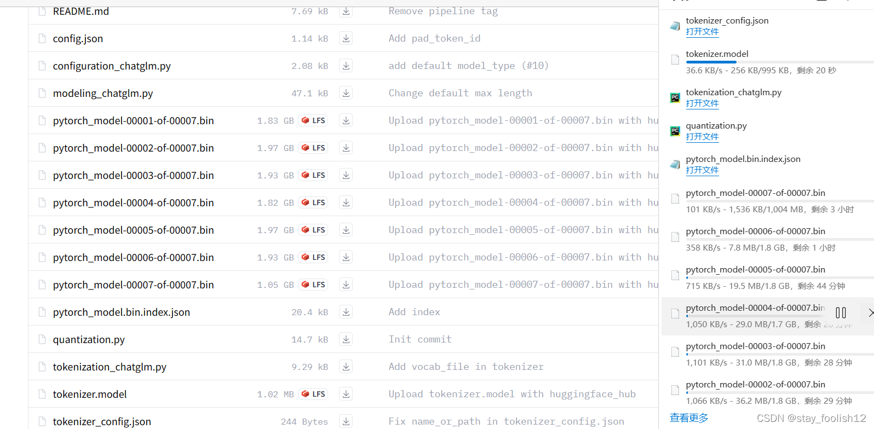Pause the pytorch_model-00004-of-00007.bin download
Viewport: 874px width, 429px height.
(x=841, y=313)
